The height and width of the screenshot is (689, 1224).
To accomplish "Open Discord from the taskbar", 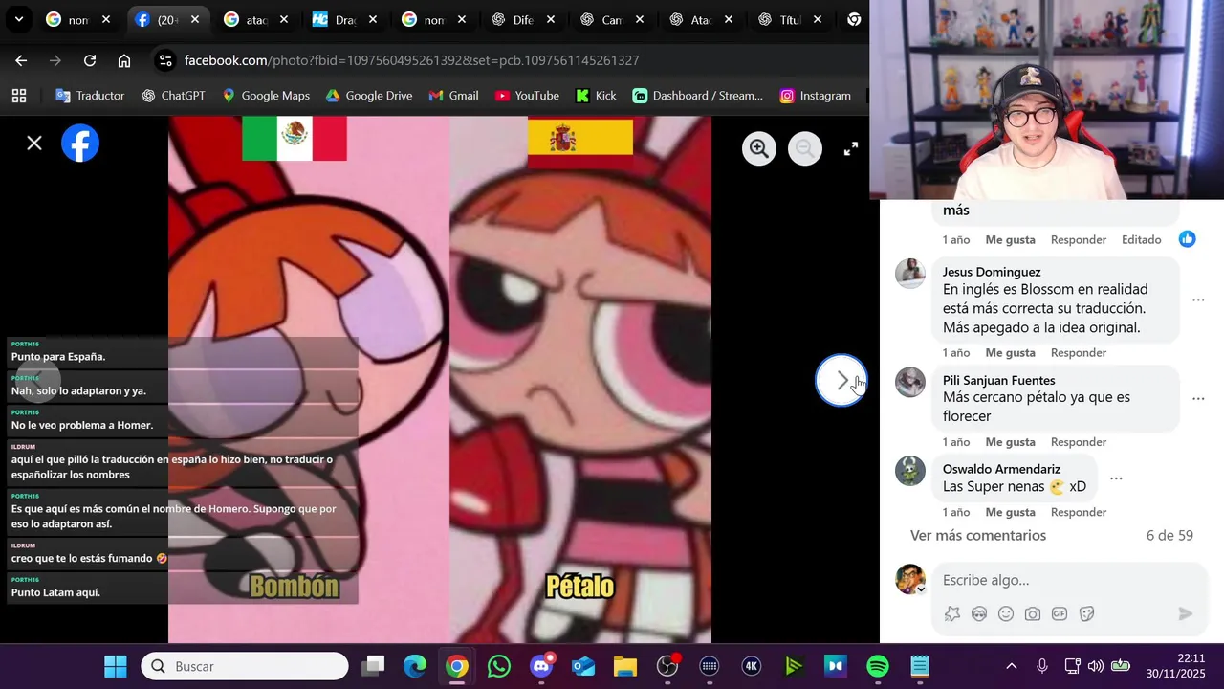I will (x=541, y=666).
